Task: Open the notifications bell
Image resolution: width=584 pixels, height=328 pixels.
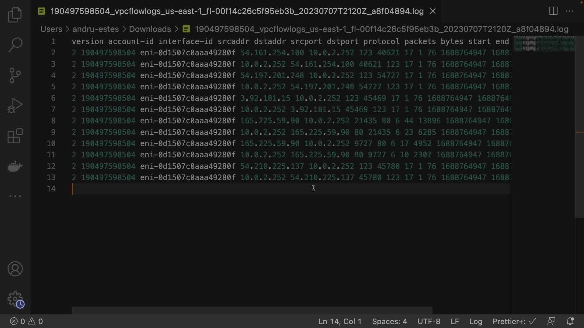Action: 570,321
